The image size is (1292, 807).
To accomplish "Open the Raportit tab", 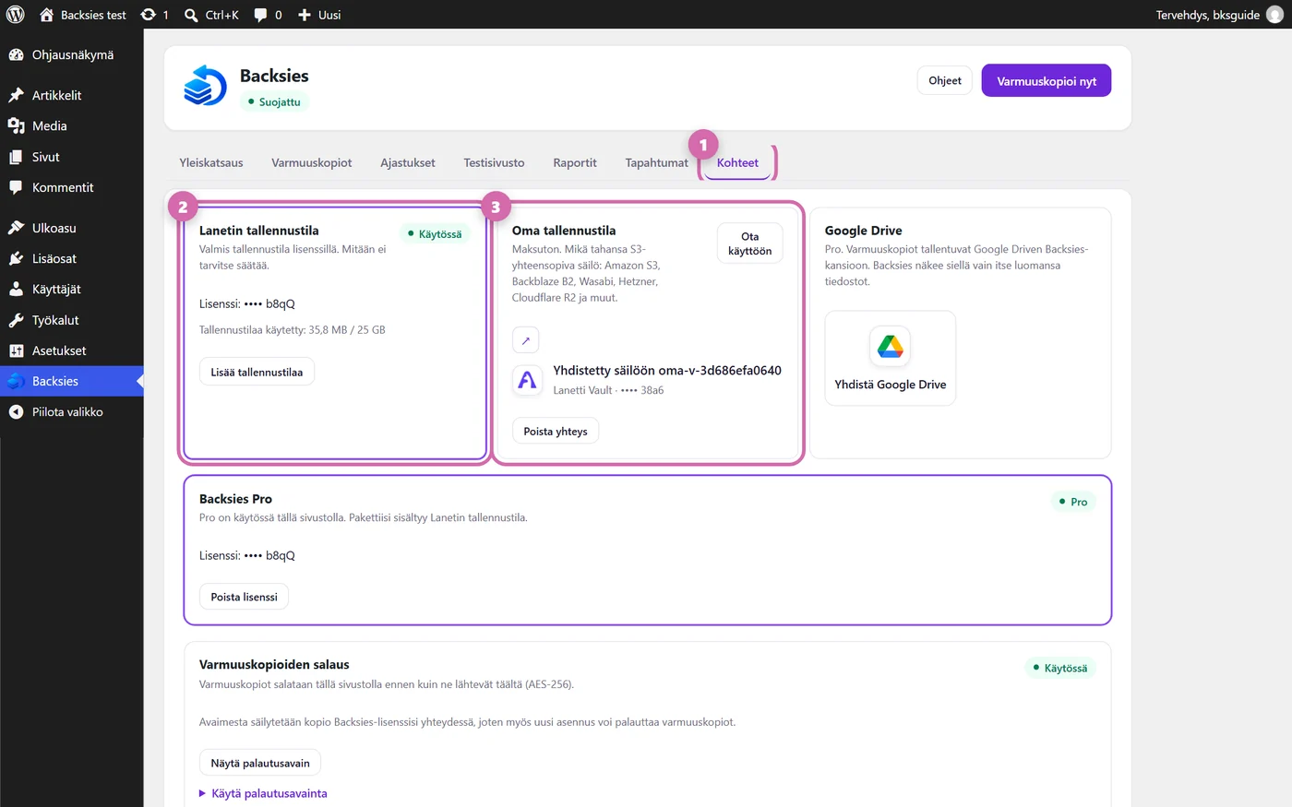I will 575,163.
